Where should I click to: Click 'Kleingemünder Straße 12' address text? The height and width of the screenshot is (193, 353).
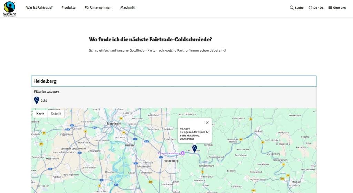coord(194,132)
